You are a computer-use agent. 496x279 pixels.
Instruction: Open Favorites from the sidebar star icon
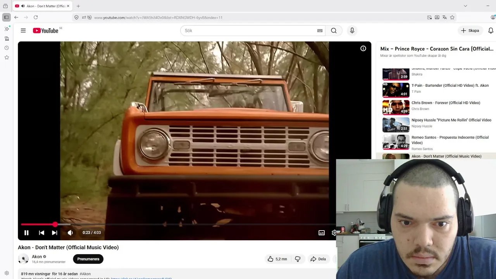pyautogui.click(x=7, y=57)
